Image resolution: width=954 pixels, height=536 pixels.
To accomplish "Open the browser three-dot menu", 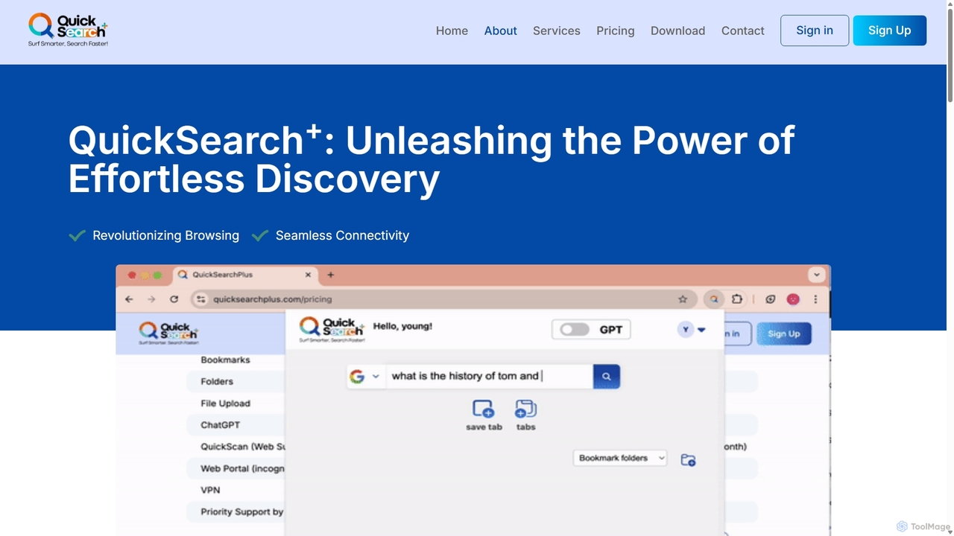I will [x=815, y=299].
